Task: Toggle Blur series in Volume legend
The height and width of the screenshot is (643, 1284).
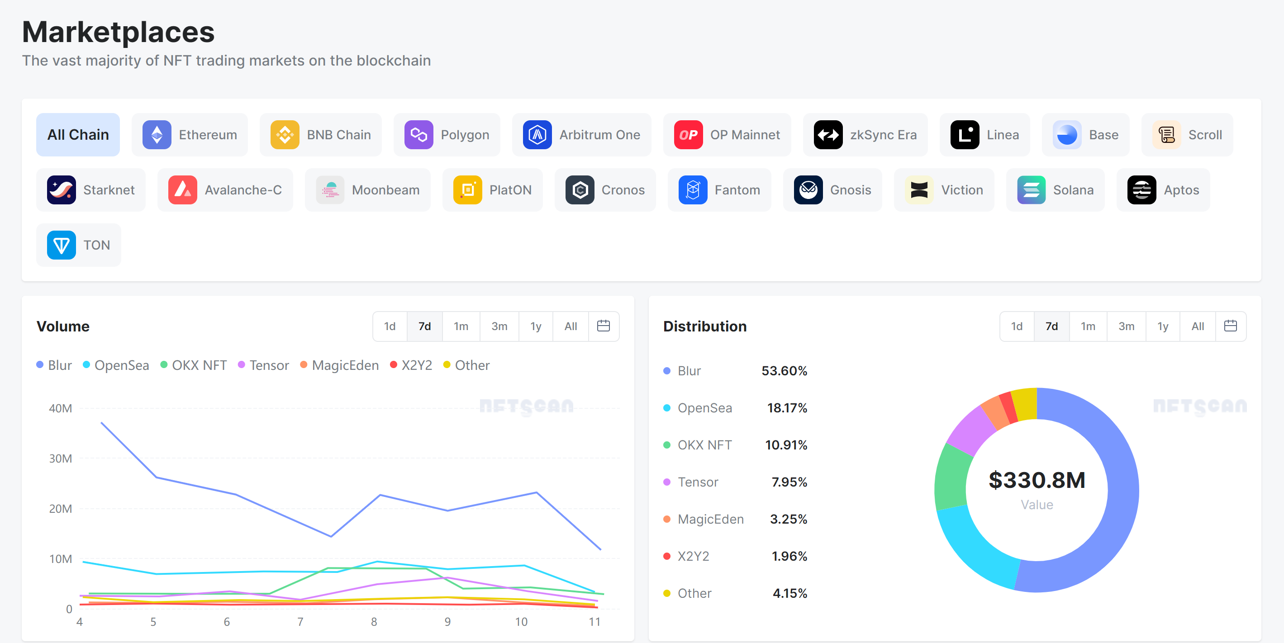Action: pyautogui.click(x=54, y=365)
